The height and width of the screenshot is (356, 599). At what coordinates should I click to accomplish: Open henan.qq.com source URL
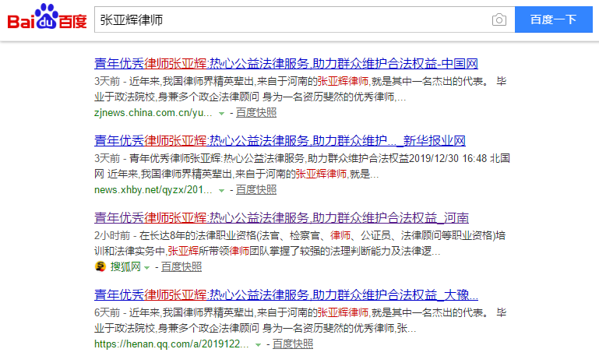[171, 344]
